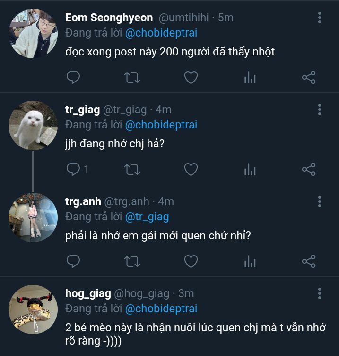Retweet Eom Seonghyeon's post
The width and height of the screenshot is (339, 356).
131,77
